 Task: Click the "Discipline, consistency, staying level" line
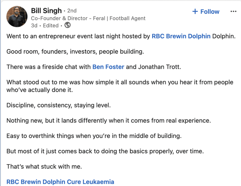[x=58, y=105]
